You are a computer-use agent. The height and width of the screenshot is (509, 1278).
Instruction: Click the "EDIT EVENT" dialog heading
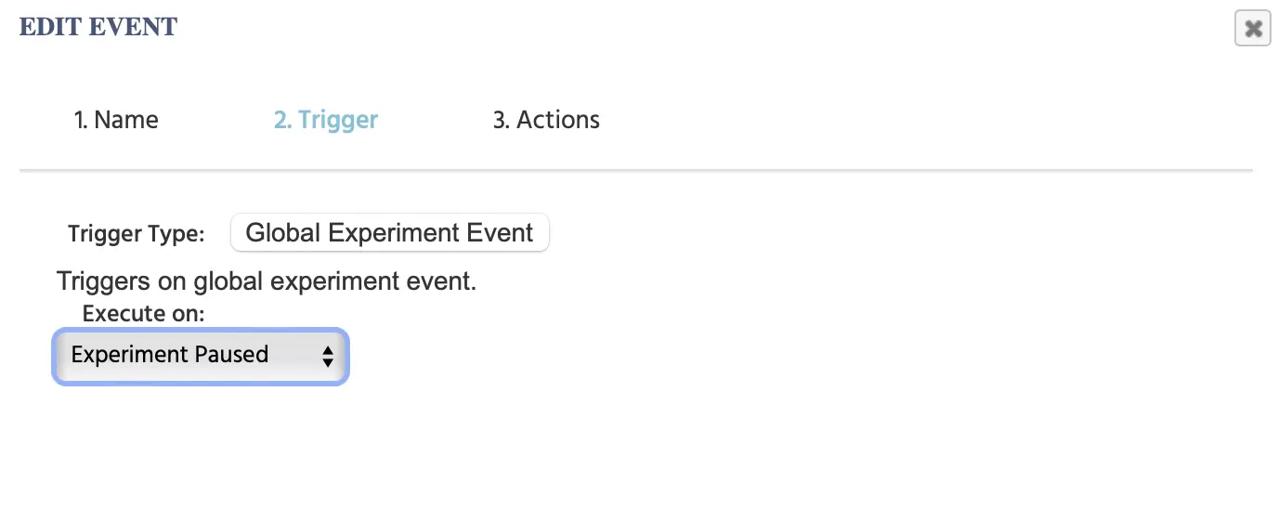pyautogui.click(x=98, y=27)
